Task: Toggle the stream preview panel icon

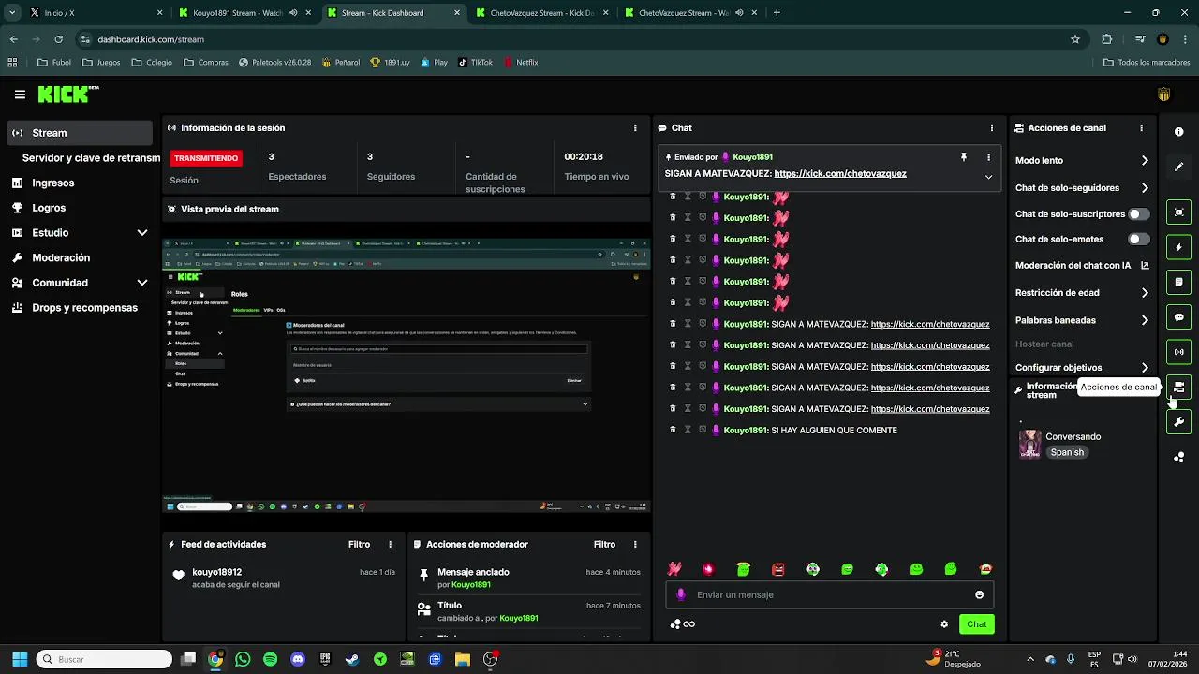Action: 1178,212
